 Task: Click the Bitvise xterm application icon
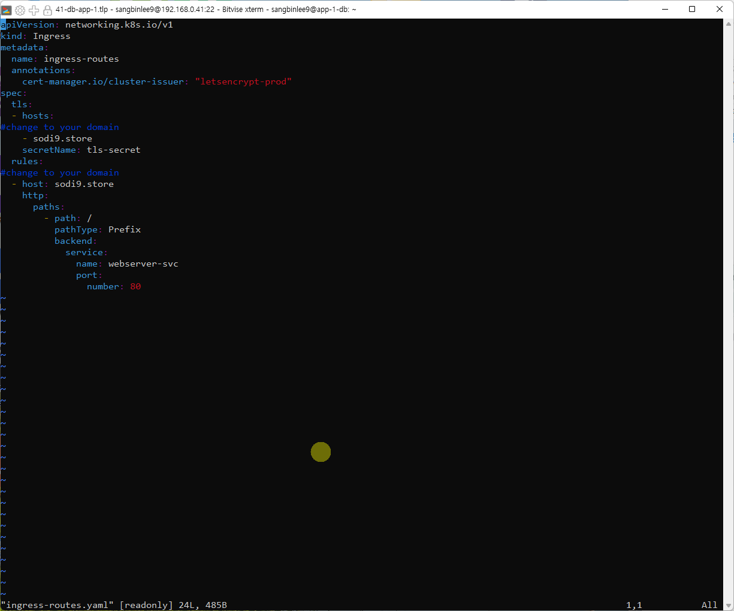7,10
